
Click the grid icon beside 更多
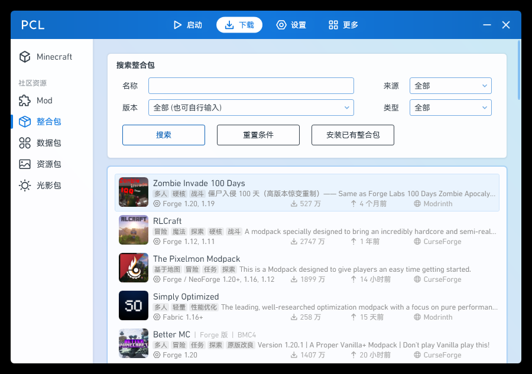[x=333, y=25]
